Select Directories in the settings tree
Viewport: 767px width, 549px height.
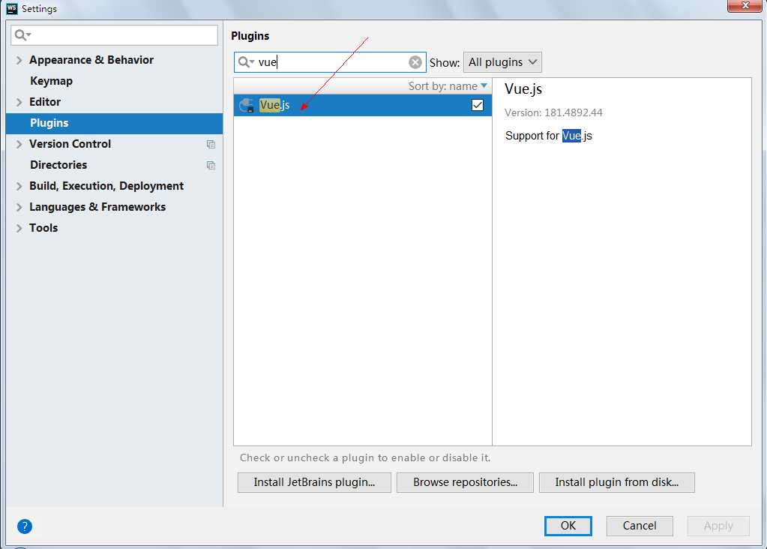pyautogui.click(x=58, y=166)
